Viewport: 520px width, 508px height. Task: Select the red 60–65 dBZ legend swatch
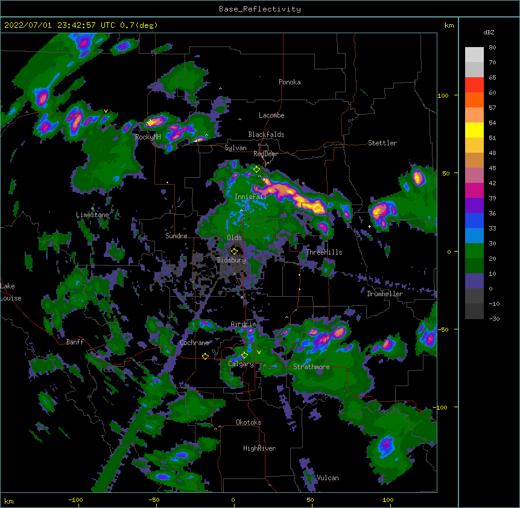point(474,85)
